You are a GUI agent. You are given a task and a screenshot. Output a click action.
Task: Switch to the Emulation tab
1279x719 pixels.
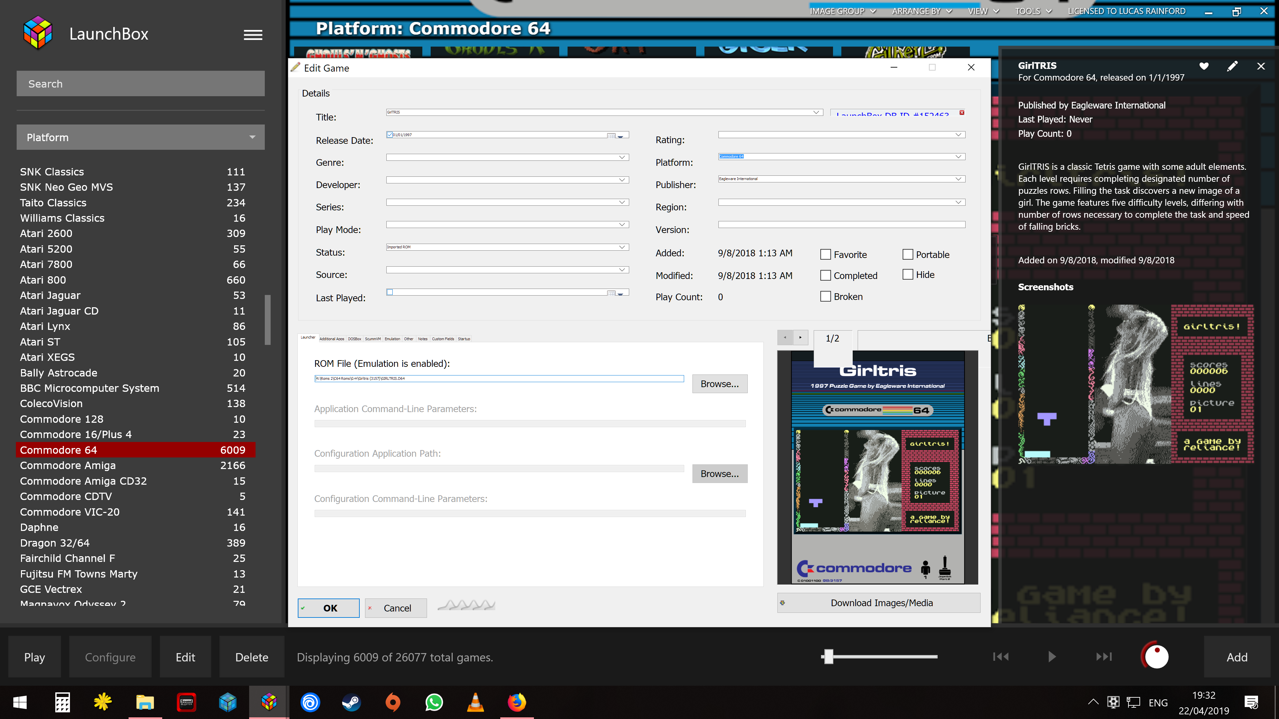[392, 339]
